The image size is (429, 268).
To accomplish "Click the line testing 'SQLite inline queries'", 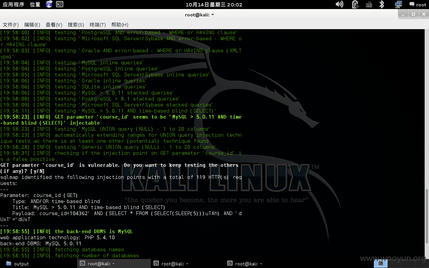I will click(x=73, y=87).
